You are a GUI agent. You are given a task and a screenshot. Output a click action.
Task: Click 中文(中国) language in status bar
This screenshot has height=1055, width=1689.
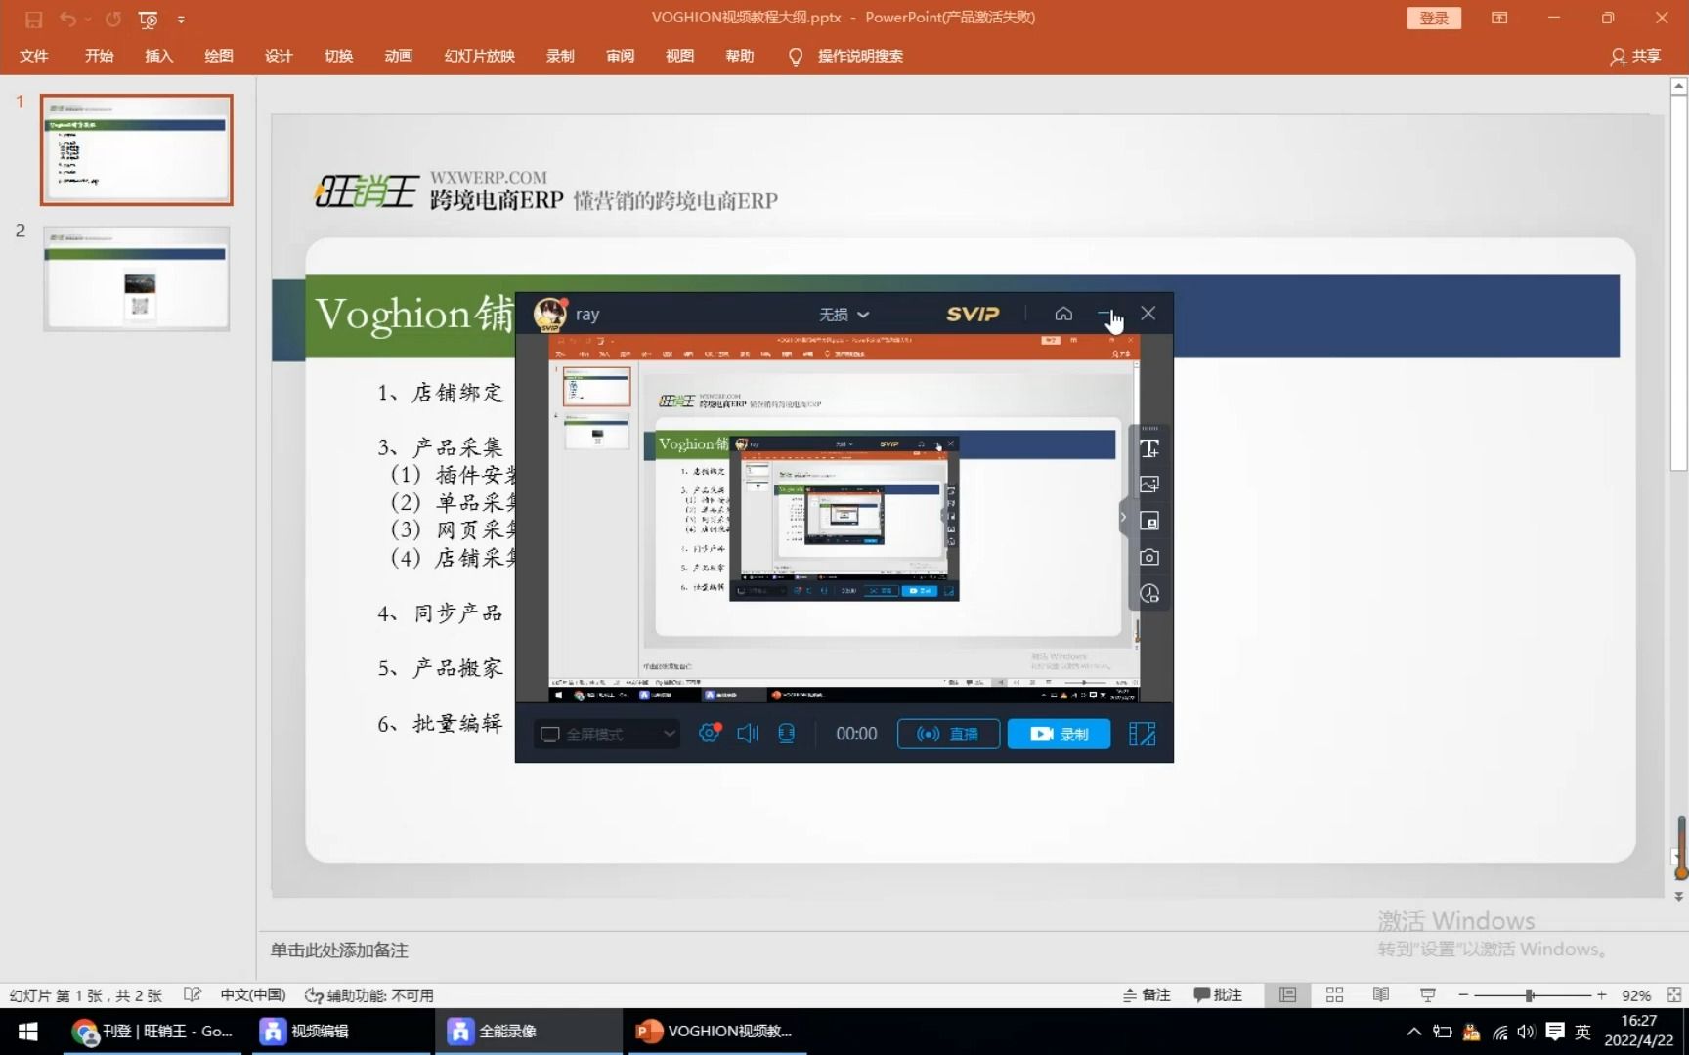coord(253,994)
